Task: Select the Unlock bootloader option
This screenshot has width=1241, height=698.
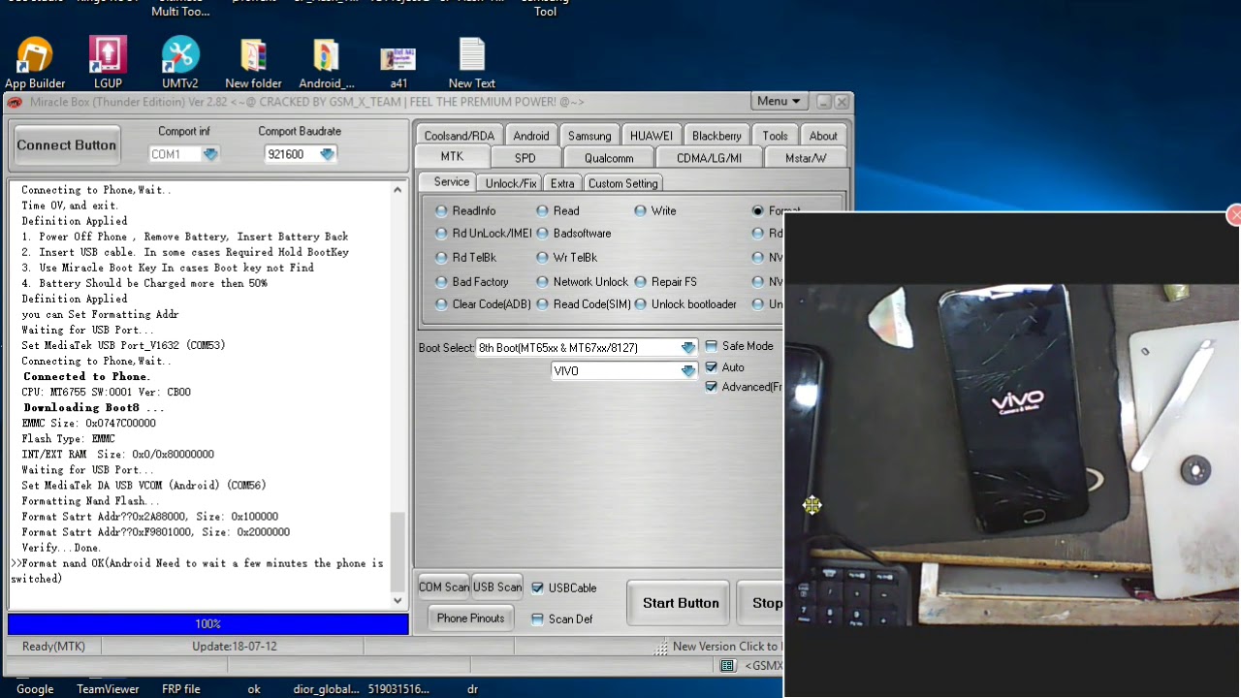Action: [x=686, y=303]
